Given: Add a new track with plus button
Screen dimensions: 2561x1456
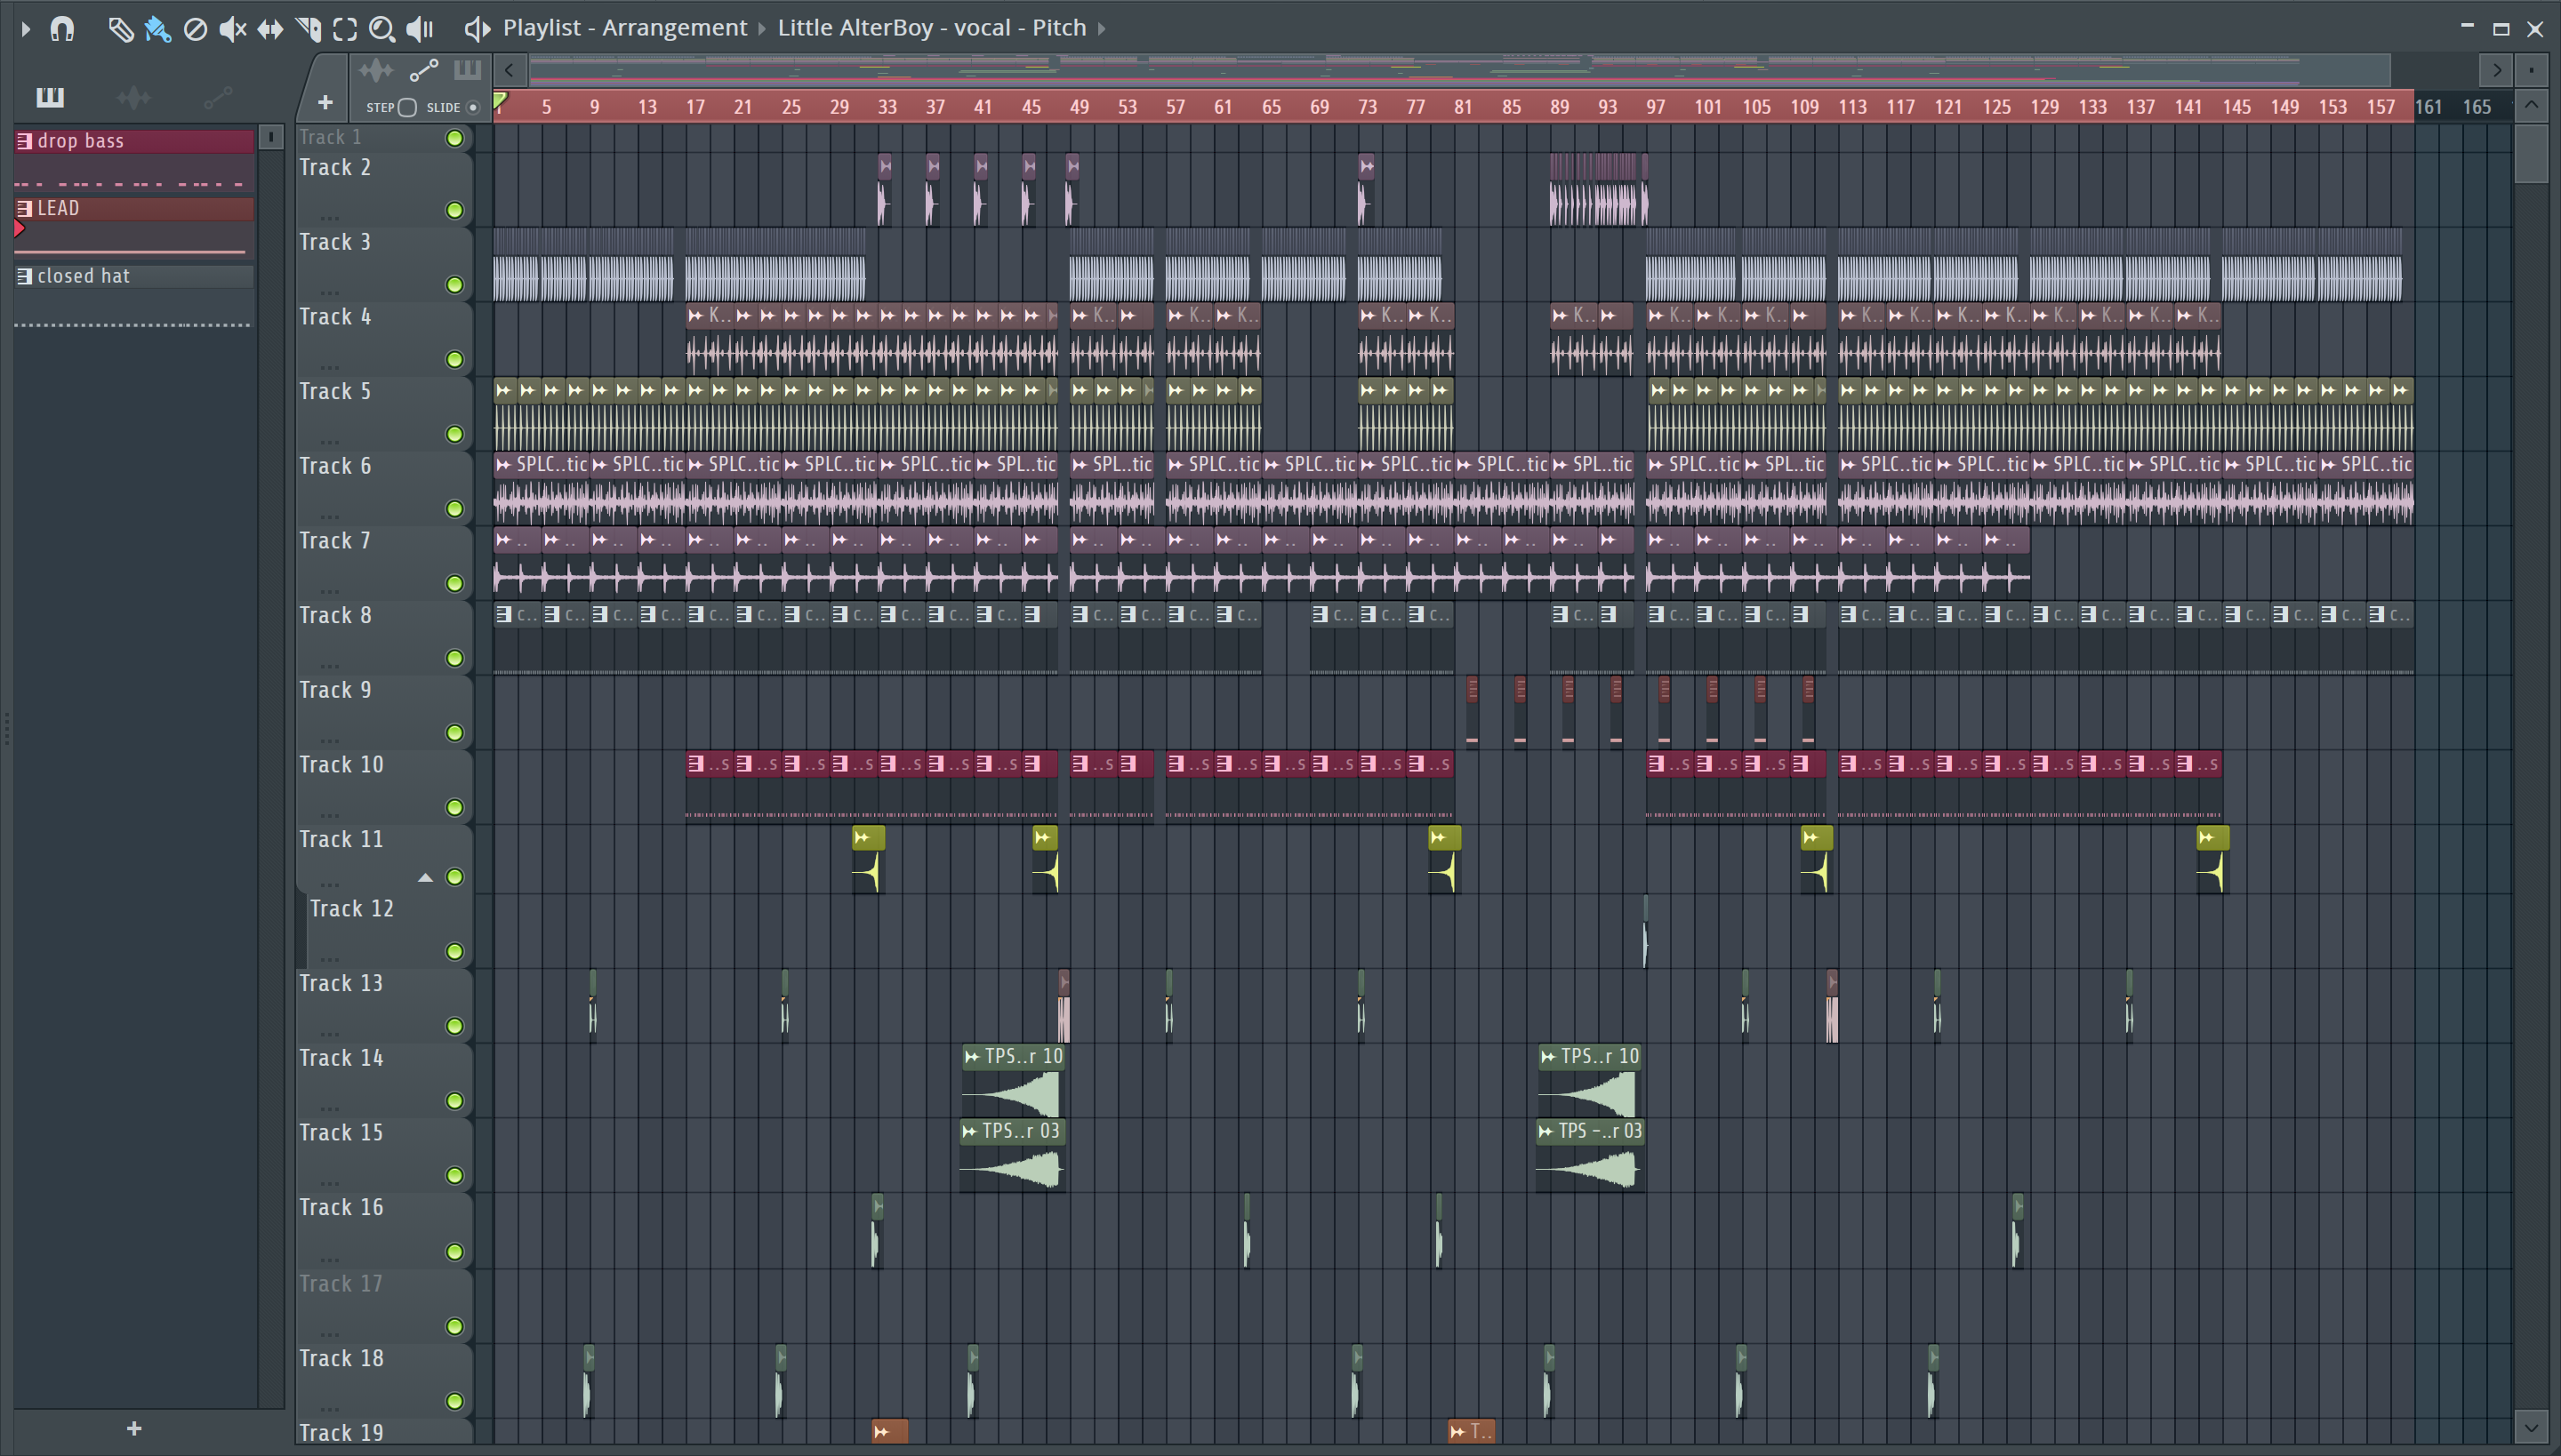Looking at the screenshot, I should (325, 103).
